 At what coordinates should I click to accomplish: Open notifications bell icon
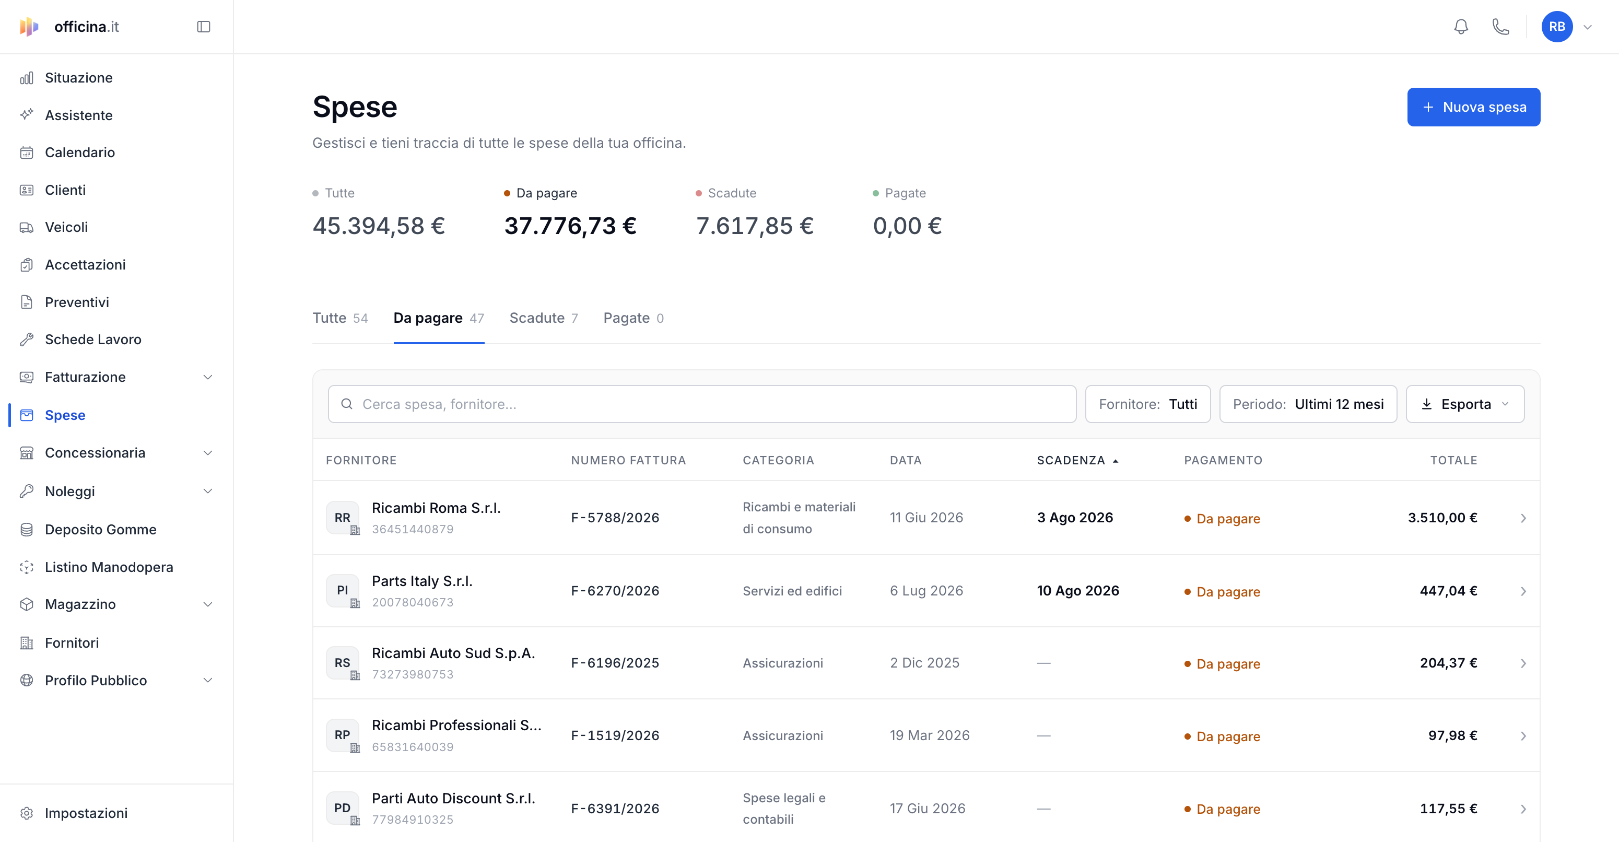1461,27
